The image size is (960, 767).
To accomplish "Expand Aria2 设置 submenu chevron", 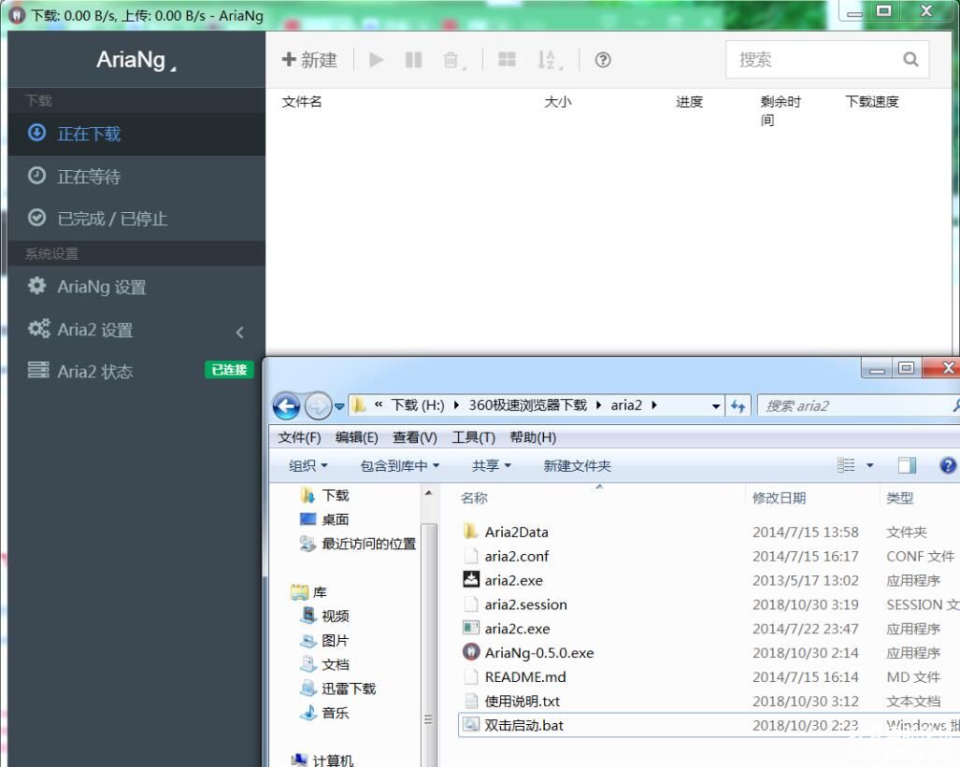I will coord(240,333).
